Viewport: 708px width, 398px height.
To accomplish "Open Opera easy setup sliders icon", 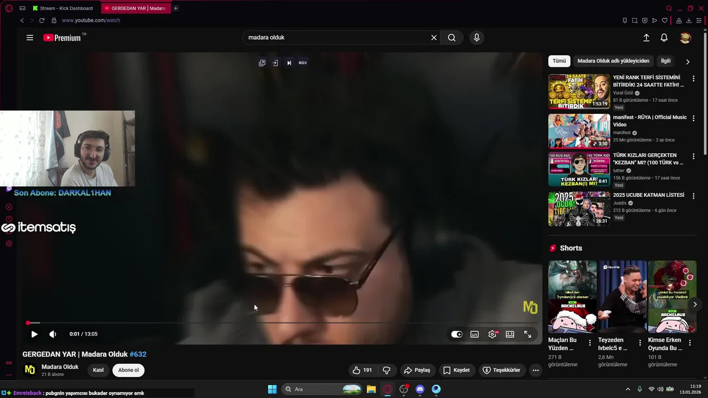I will 699,20.
